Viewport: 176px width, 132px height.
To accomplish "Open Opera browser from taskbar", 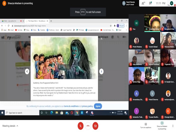I will pyautogui.click(x=72, y=113).
